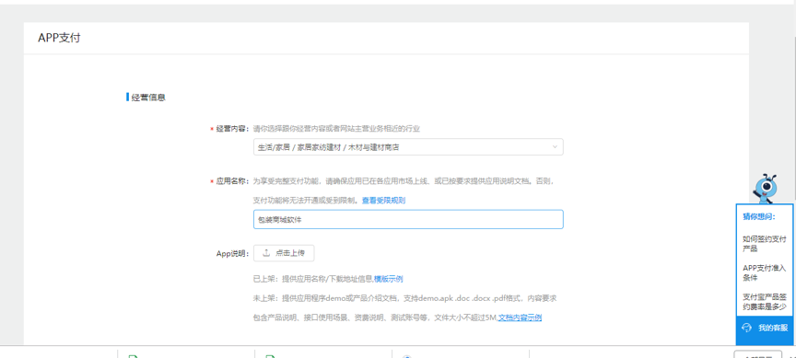Open question 如何签约支付产品
Screen dimensions: 796x358
pos(765,244)
